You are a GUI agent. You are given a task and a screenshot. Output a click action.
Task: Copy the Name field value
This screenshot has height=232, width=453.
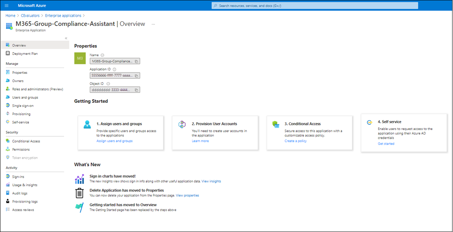click(137, 61)
